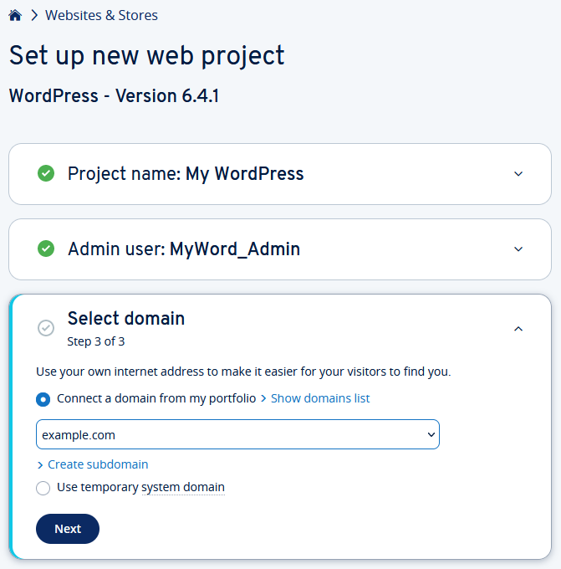Click the arrow icon before 'Create subdomain'
Viewport: 561px width, 569px height.
click(x=40, y=465)
